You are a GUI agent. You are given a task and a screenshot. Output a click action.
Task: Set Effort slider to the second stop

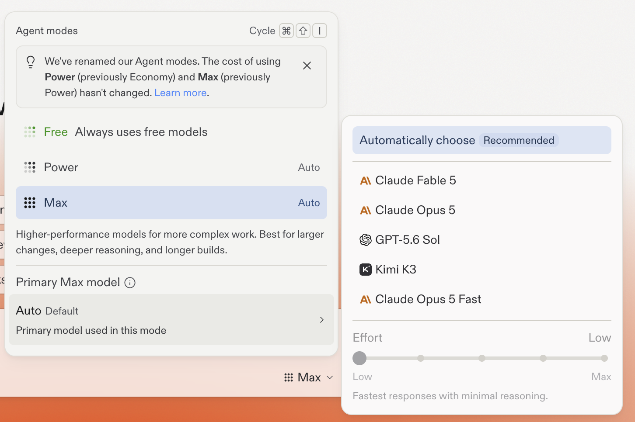(421, 358)
